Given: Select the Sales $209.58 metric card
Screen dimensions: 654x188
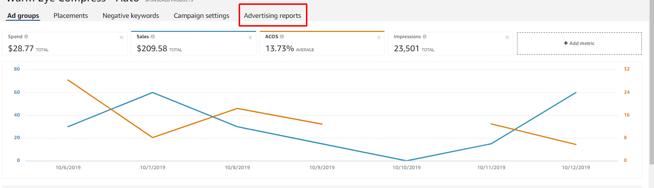Looking at the screenshot, I should pyautogui.click(x=193, y=43).
